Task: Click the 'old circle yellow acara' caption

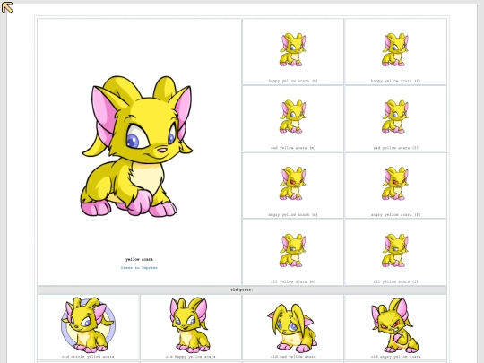Action: click(x=88, y=357)
